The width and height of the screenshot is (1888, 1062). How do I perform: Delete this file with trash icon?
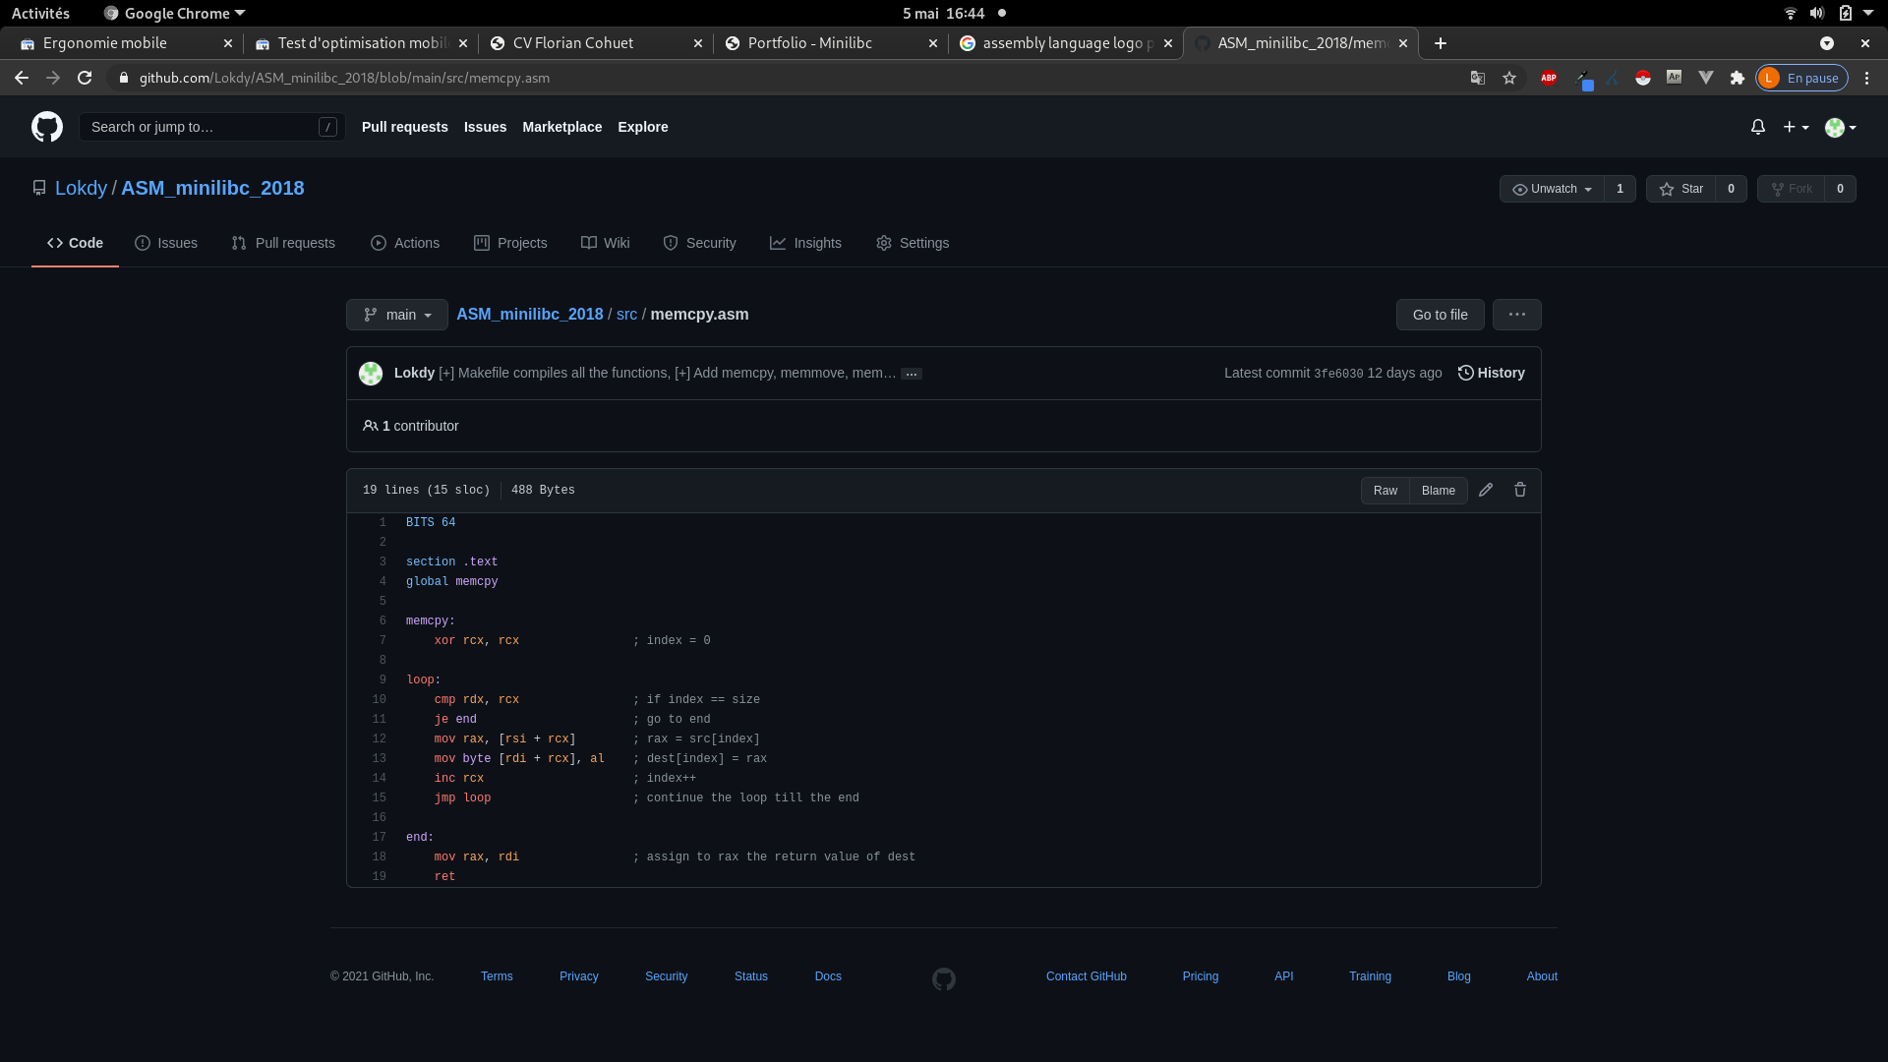(x=1520, y=490)
